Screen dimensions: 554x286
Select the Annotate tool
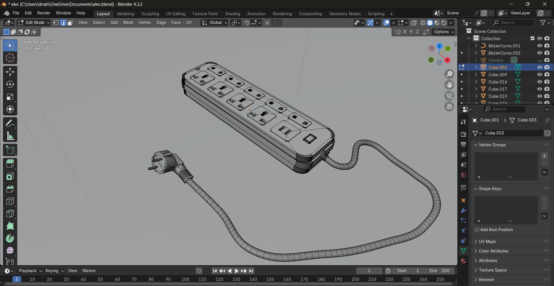[10, 124]
